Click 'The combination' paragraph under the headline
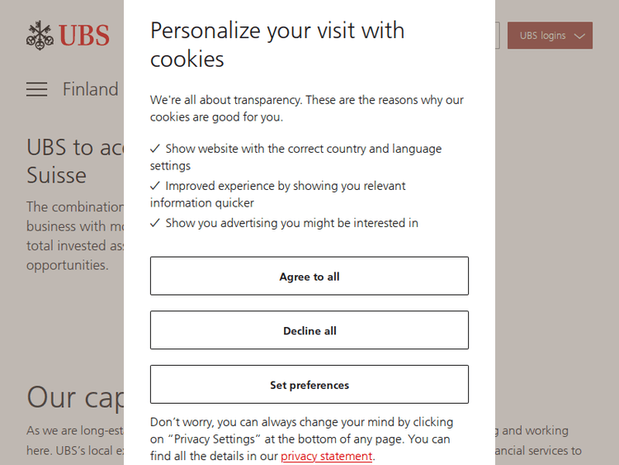The image size is (619, 465). [x=74, y=235]
